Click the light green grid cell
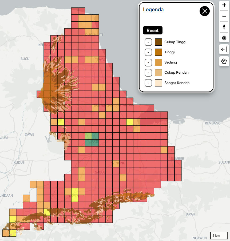 pos(88,136)
